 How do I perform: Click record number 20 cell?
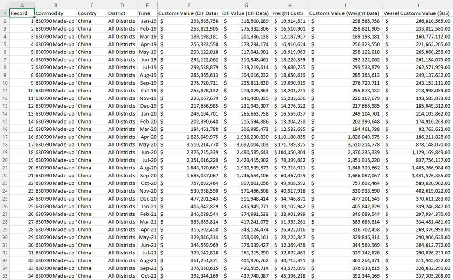click(22, 168)
